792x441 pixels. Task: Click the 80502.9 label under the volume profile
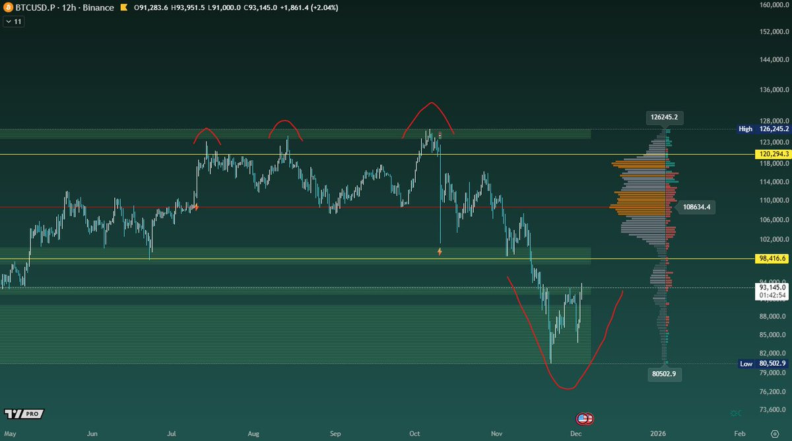coord(664,373)
